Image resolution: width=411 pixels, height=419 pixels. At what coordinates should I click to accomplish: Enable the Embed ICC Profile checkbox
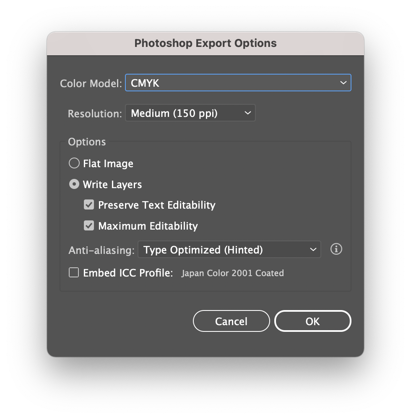74,273
